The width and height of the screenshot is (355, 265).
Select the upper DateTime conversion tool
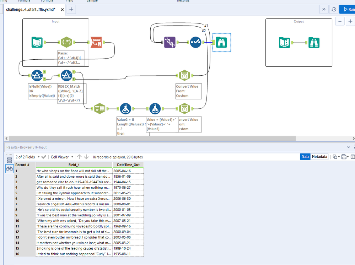184,76
